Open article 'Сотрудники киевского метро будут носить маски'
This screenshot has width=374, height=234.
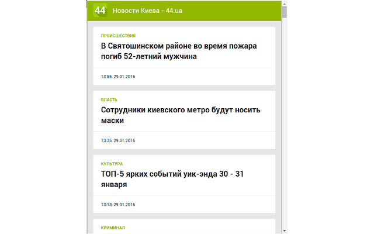click(181, 115)
